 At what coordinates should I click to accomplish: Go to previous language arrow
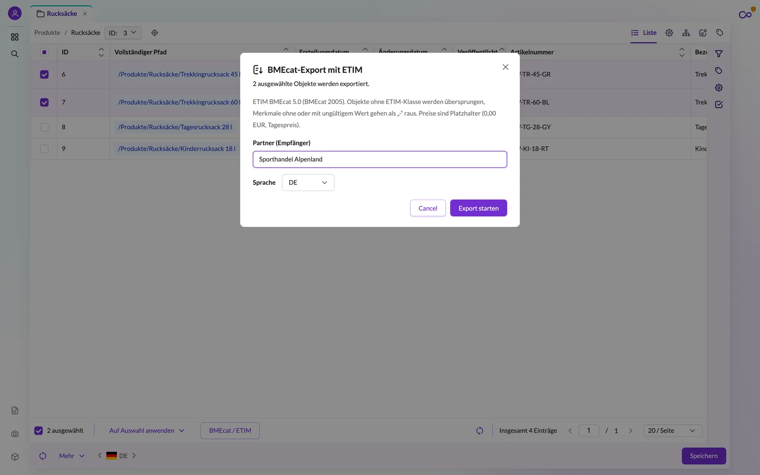coord(100,456)
